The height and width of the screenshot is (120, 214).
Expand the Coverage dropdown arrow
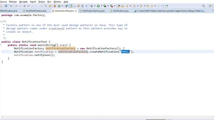click(x=108, y=6)
